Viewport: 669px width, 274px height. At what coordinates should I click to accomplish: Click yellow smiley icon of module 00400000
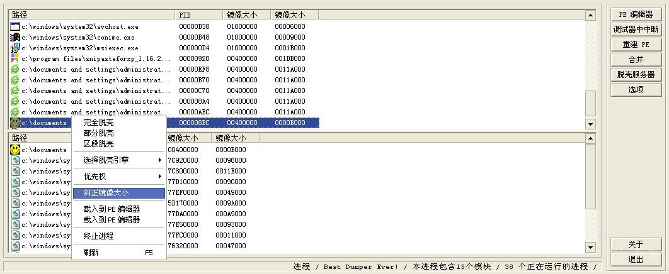(15, 150)
